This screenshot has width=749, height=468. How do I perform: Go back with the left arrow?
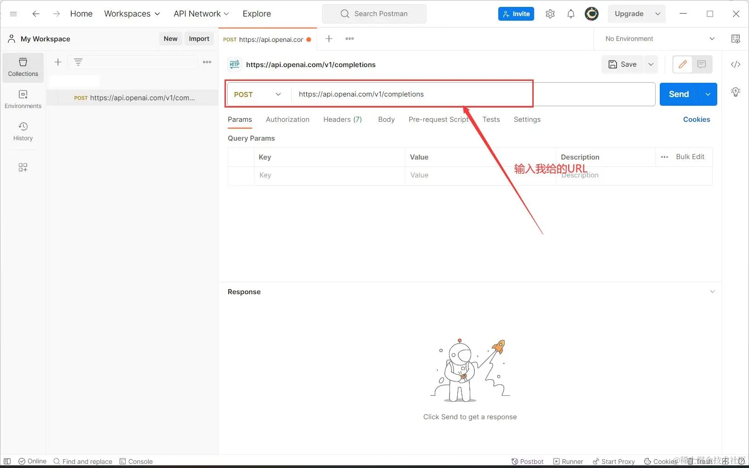[36, 14]
